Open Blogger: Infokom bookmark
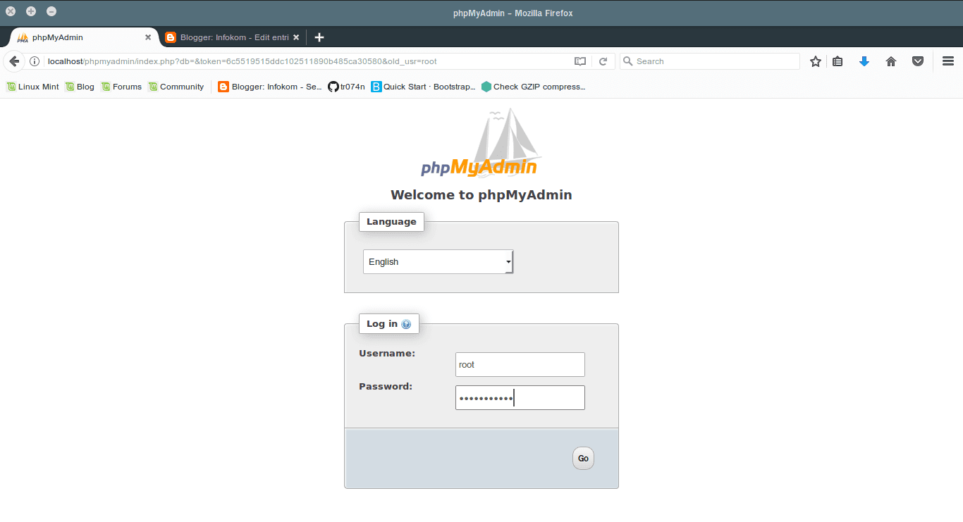Screen dimensions: 963x522 (270, 87)
